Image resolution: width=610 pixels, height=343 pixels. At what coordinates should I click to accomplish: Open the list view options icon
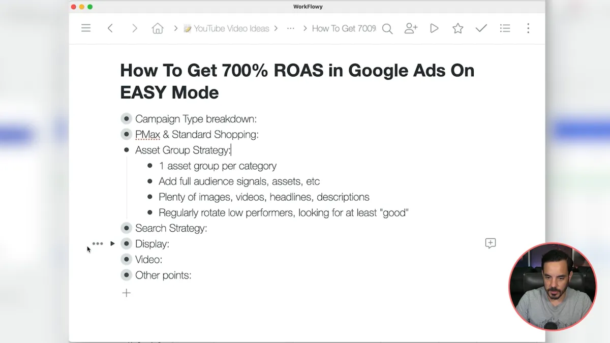[505, 28]
